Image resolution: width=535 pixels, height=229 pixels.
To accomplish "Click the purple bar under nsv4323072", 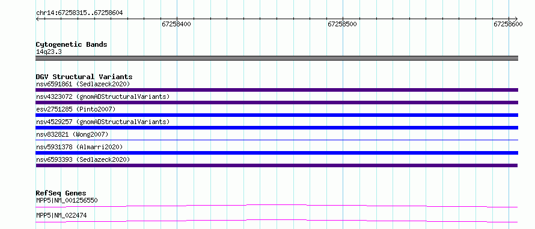I will [x=277, y=103].
